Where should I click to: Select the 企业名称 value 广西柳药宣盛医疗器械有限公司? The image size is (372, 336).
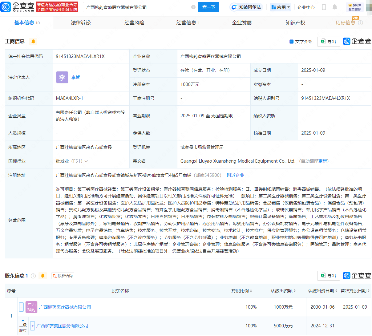[211, 56]
